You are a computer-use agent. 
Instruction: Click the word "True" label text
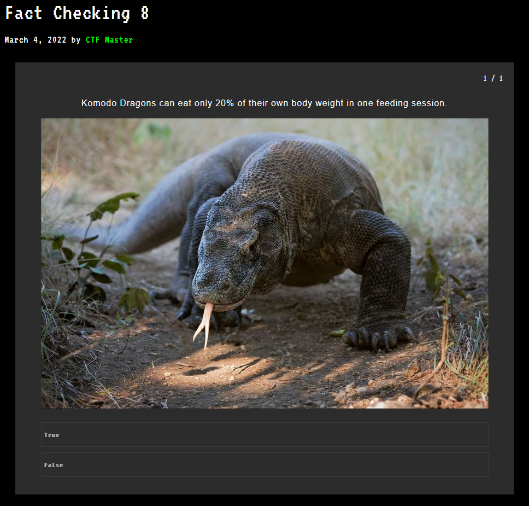(51, 435)
